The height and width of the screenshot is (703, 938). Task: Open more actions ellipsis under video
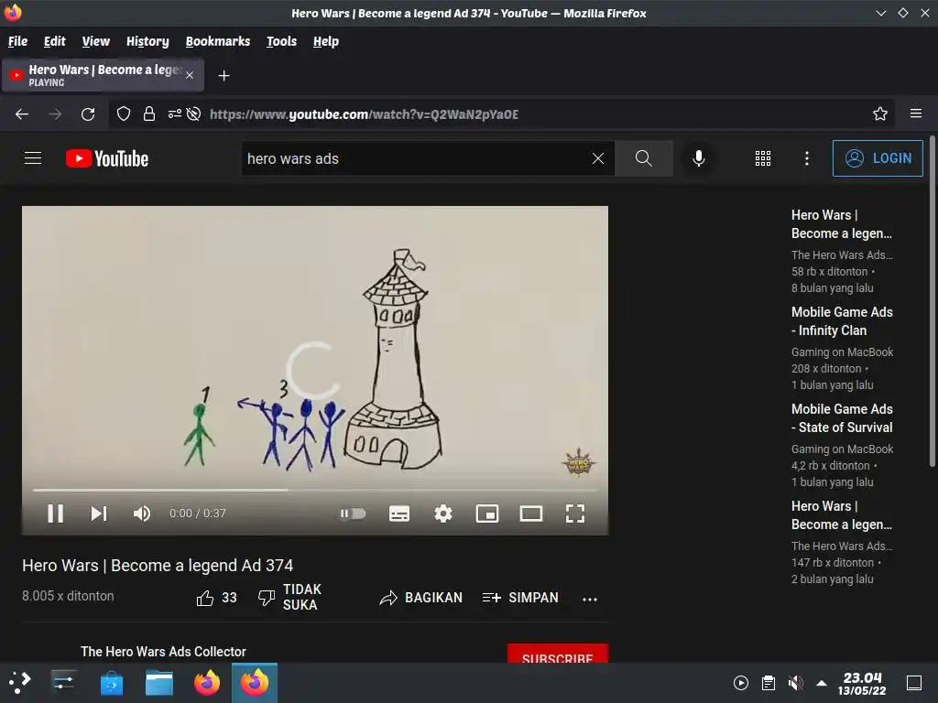[590, 599]
